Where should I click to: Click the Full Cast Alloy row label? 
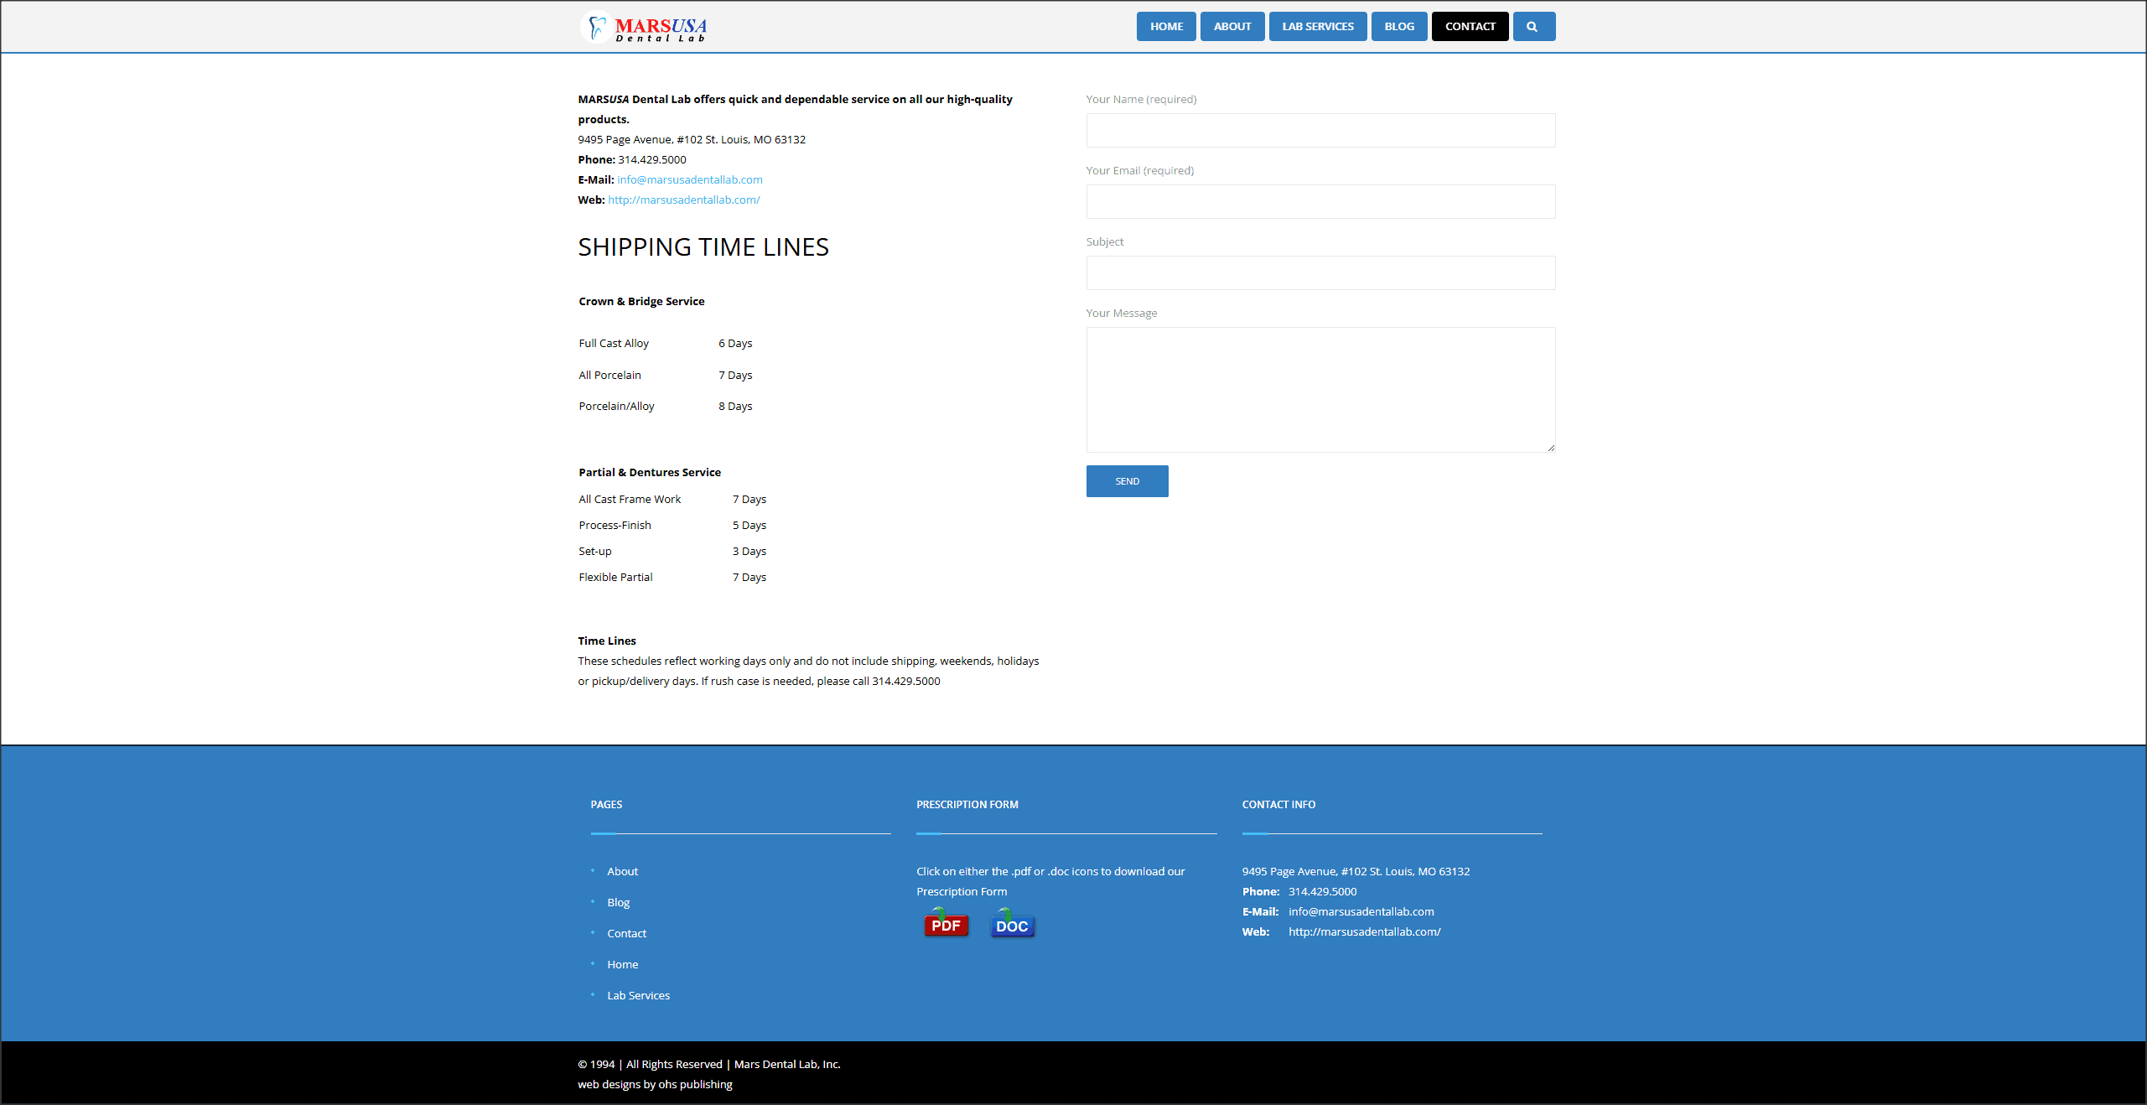(614, 344)
